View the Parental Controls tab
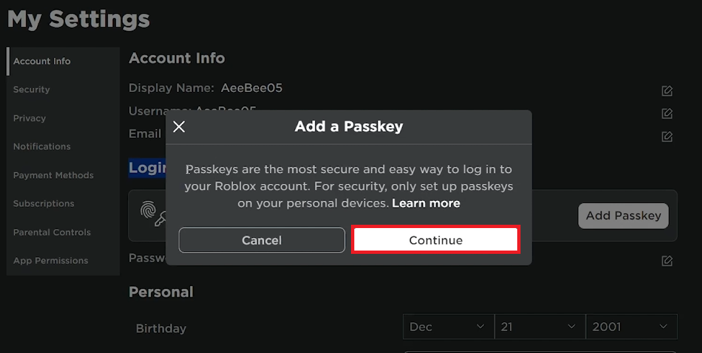This screenshot has width=702, height=353. click(52, 232)
